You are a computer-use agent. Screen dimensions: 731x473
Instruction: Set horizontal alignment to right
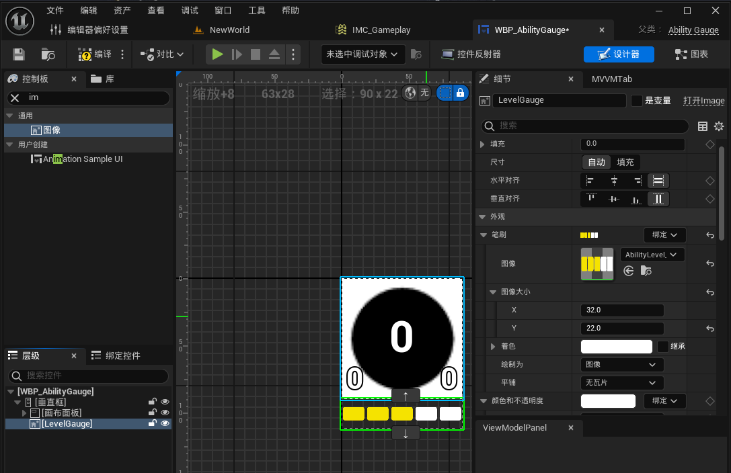[x=638, y=181]
